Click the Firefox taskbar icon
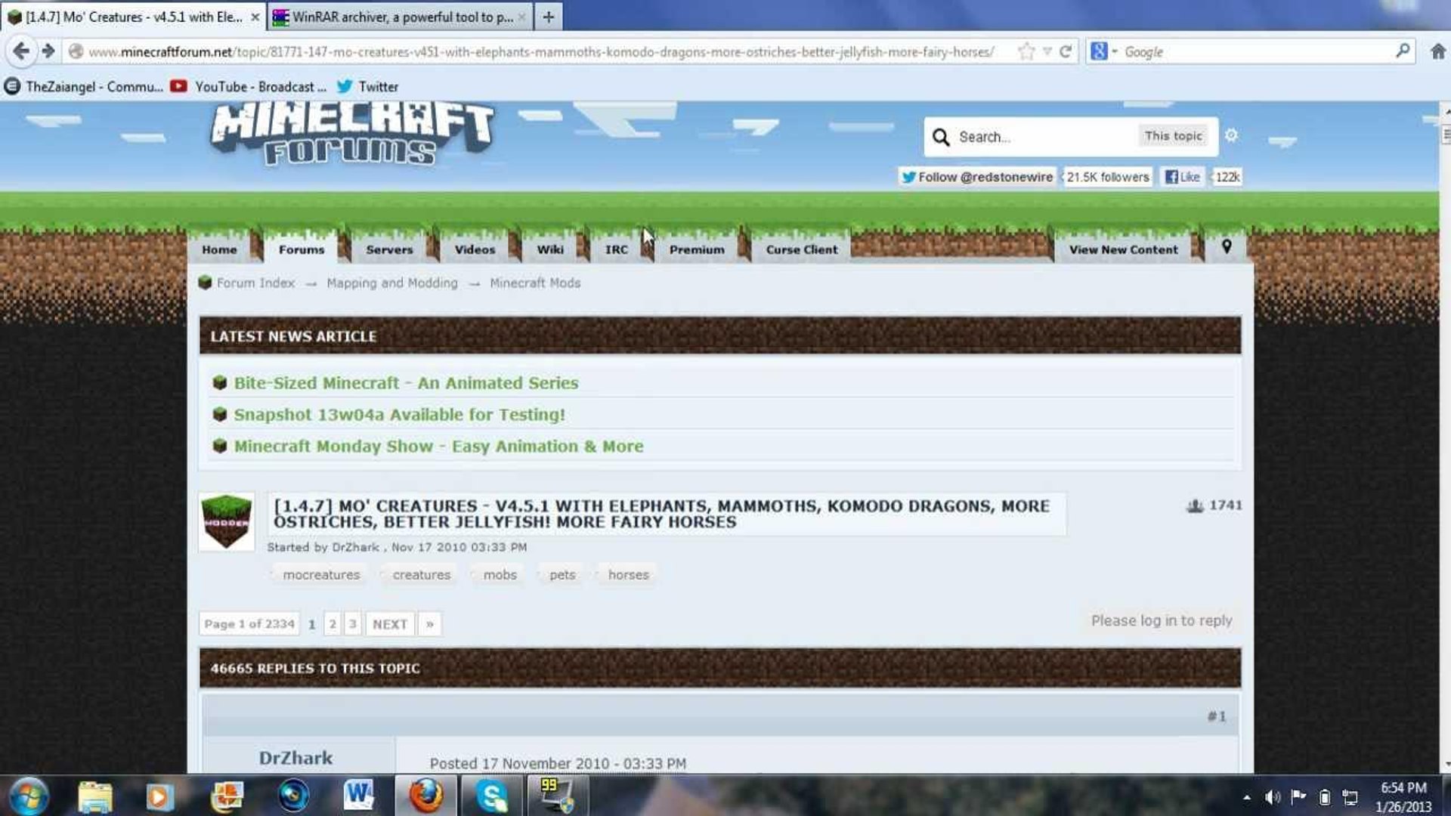1451x816 pixels. point(425,796)
